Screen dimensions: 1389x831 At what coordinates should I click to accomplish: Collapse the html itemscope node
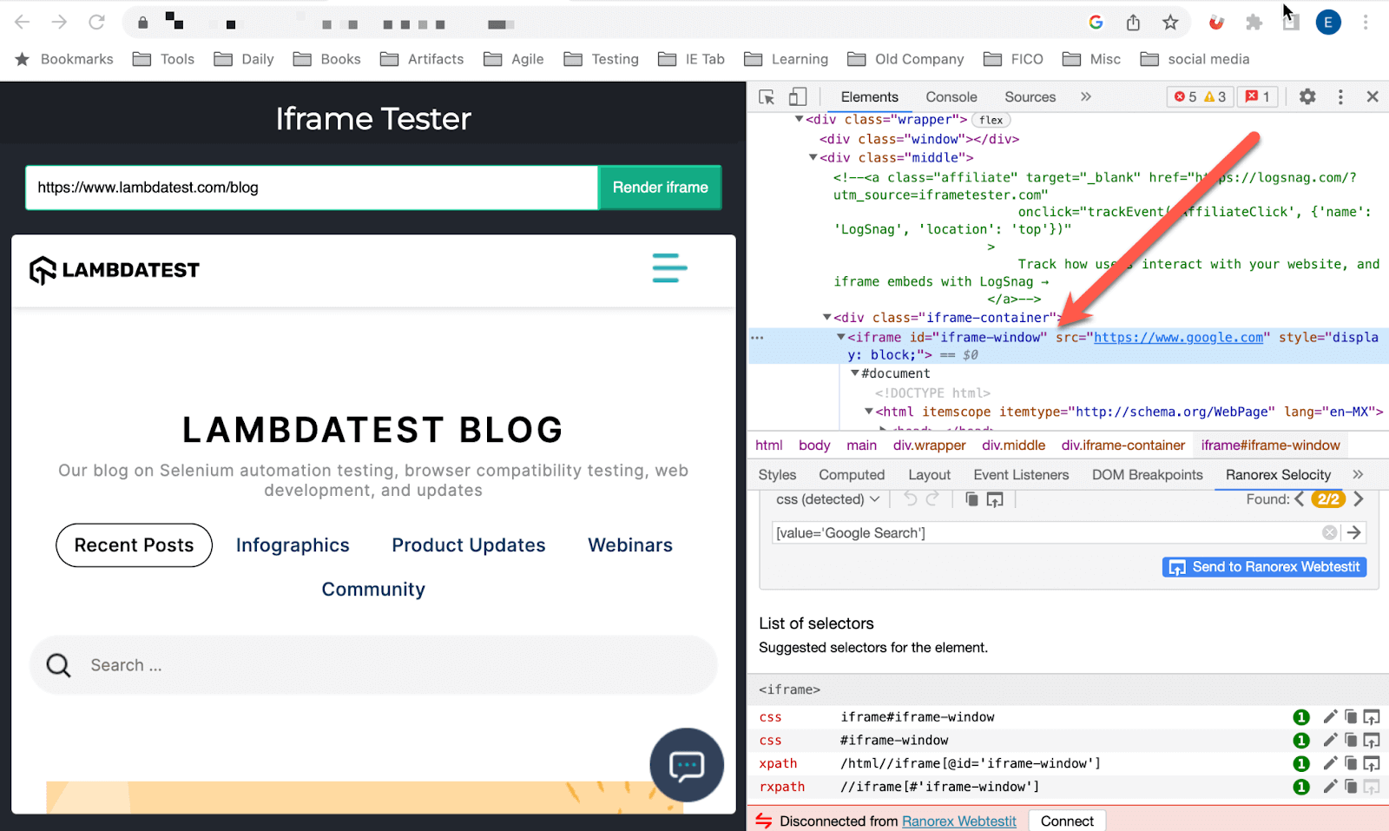click(868, 412)
